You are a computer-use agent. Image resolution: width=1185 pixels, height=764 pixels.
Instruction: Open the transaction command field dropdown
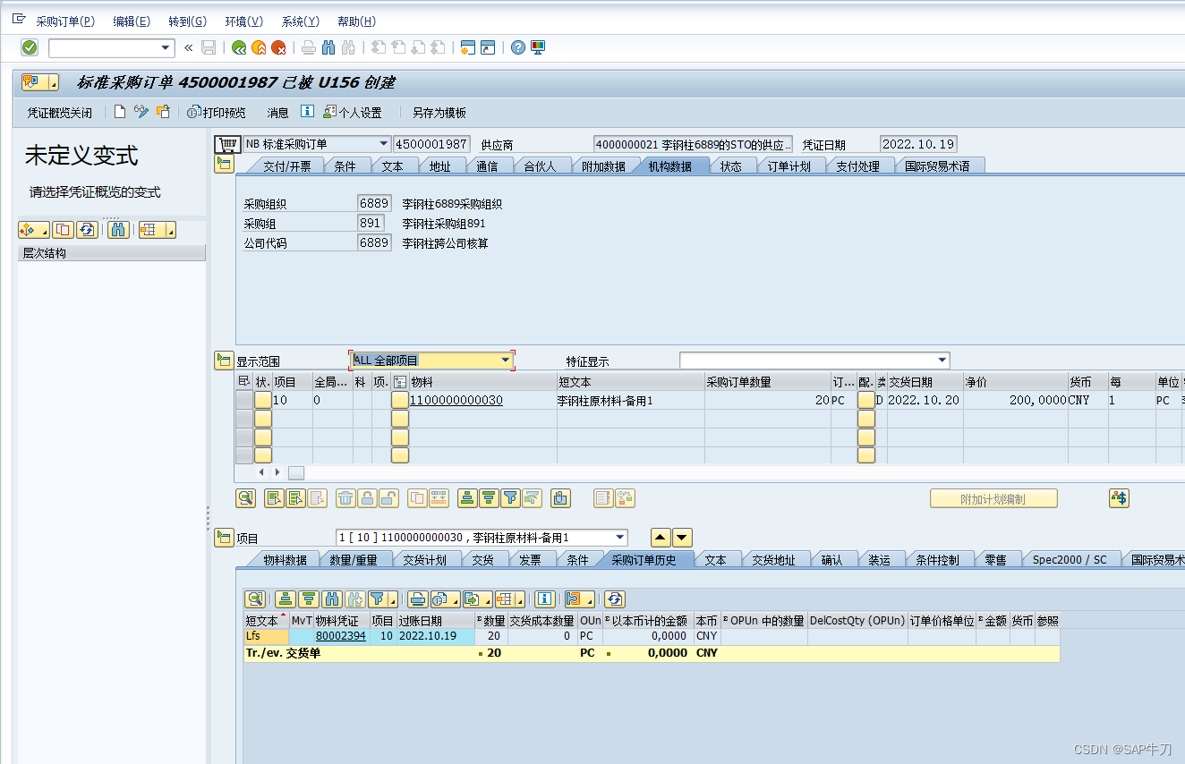coord(166,47)
